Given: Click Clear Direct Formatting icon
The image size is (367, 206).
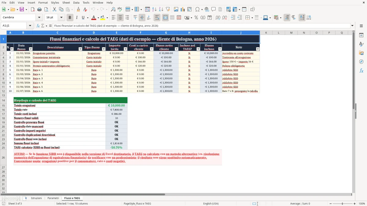Looking at the screenshot, I should click(85, 9).
